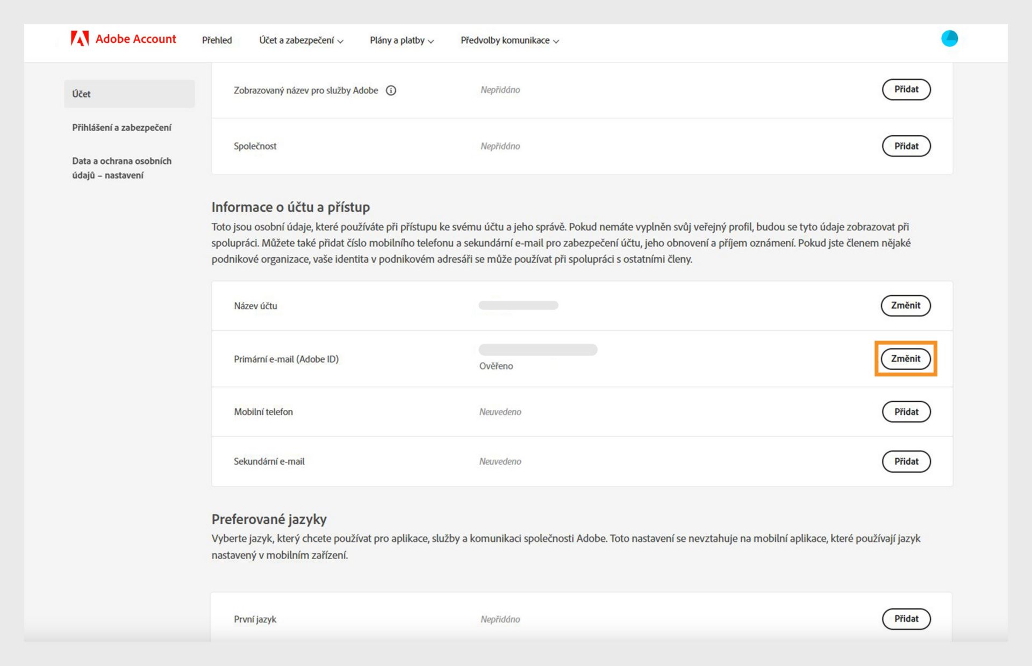This screenshot has width=1032, height=666.
Task: Click Přidat for Zobrazovaný název
Action: pos(906,90)
